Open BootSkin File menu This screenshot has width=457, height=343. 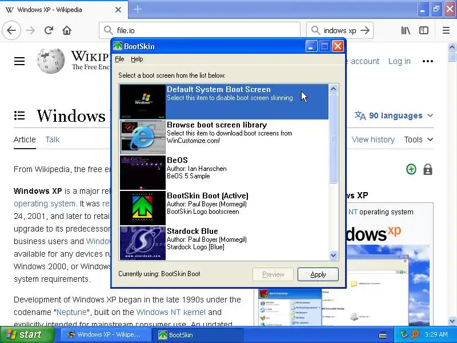point(119,59)
